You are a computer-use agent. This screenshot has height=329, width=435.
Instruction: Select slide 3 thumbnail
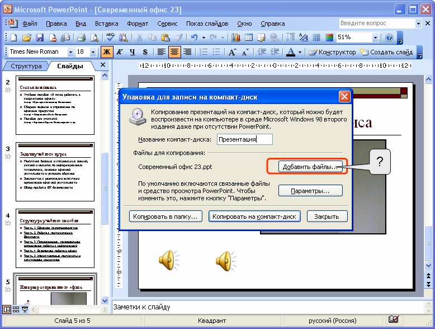point(55,172)
